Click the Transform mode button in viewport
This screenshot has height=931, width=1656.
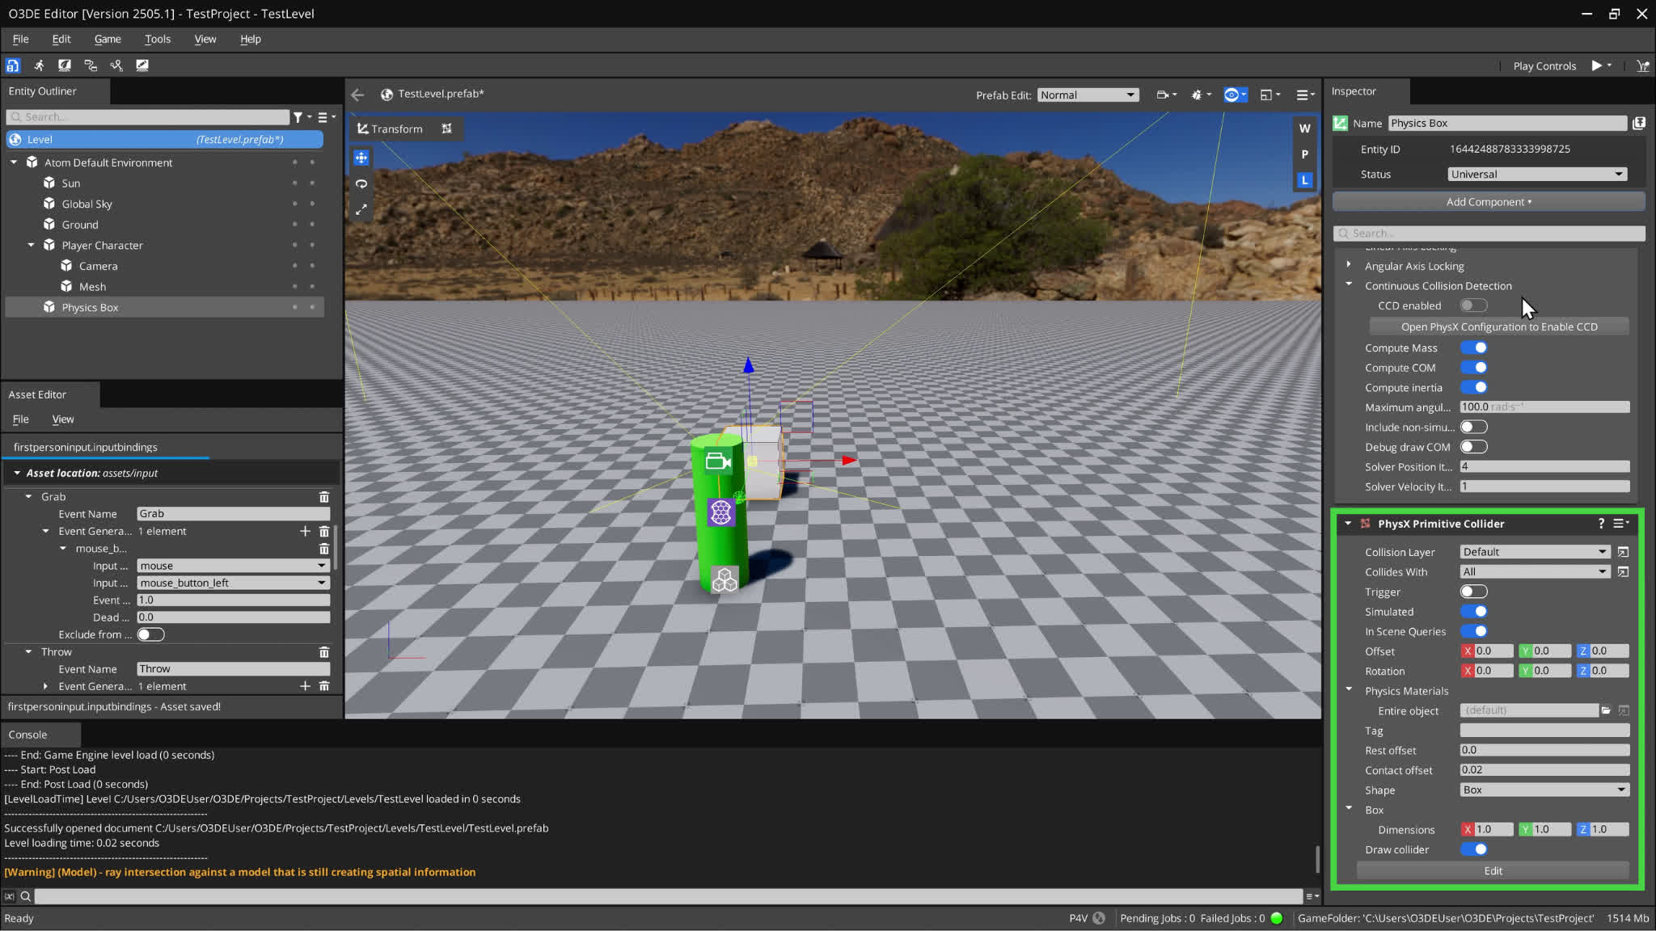[x=391, y=128]
